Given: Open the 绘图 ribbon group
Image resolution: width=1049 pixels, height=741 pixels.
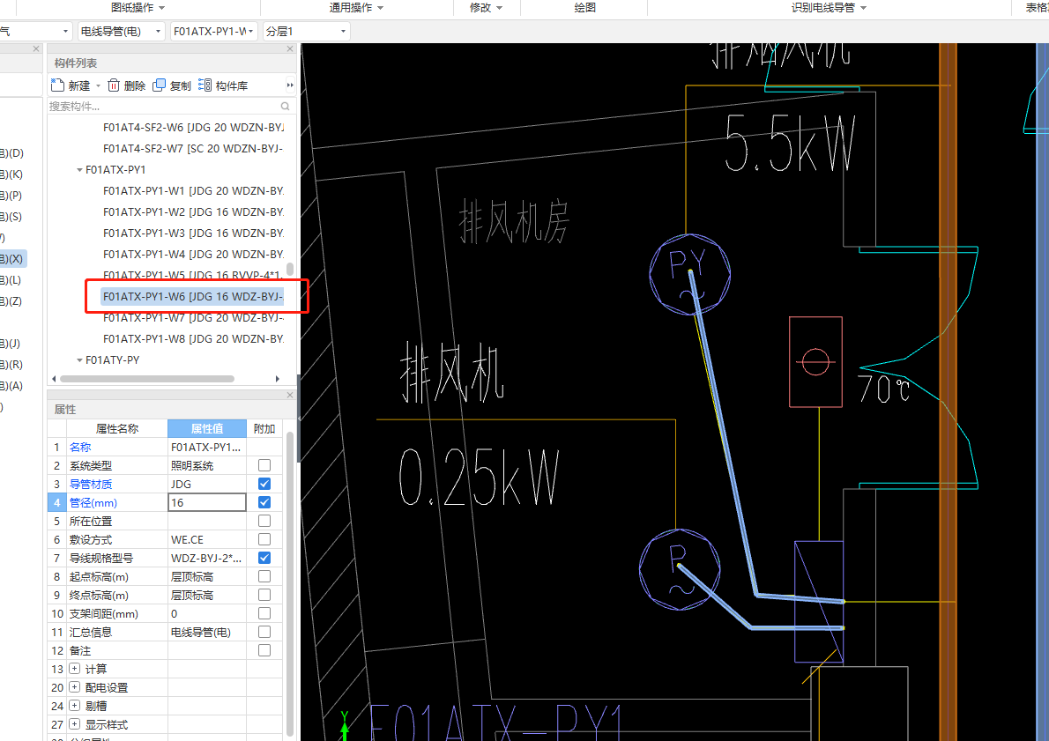Looking at the screenshot, I should pos(584,7).
